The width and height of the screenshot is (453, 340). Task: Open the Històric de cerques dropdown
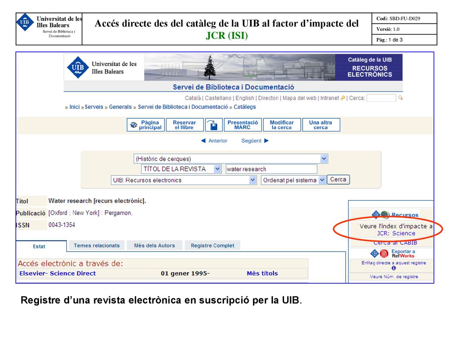(324, 159)
